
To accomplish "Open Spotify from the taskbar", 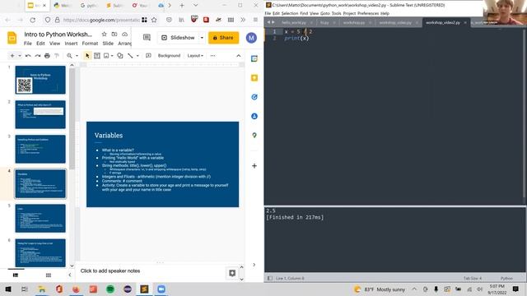I will pos(110,289).
